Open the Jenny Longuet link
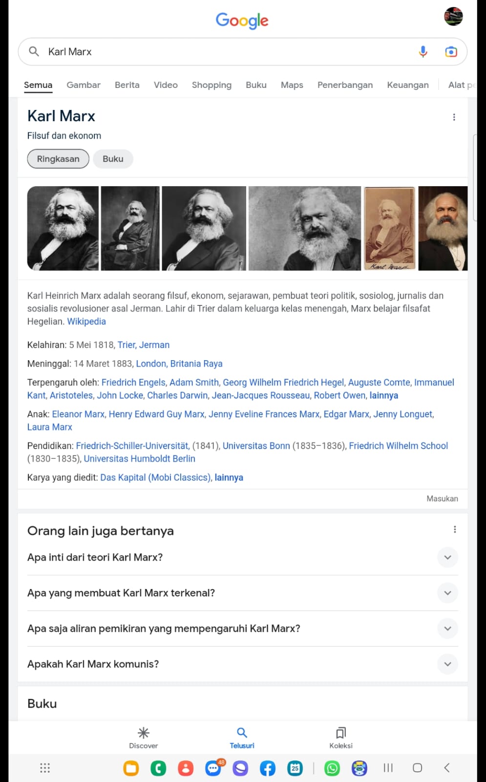486x782 pixels. tap(403, 414)
